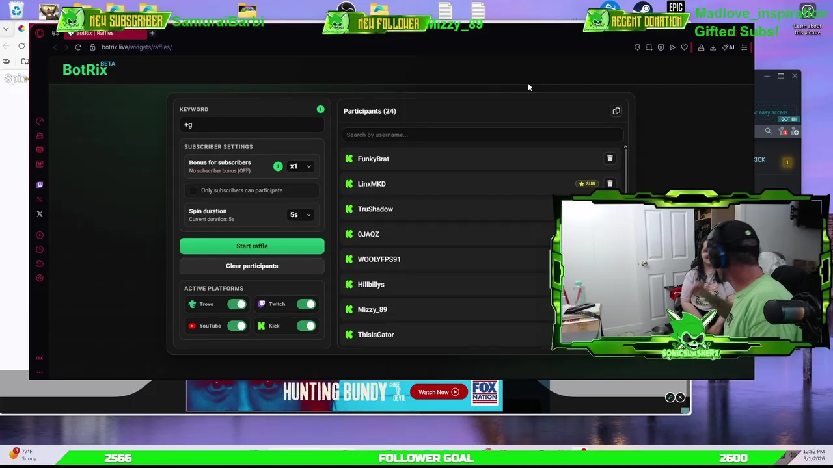Image resolution: width=833 pixels, height=468 pixels.
Task: Open Easy Setup sliders icon in toolbar
Action: pyautogui.click(x=744, y=47)
